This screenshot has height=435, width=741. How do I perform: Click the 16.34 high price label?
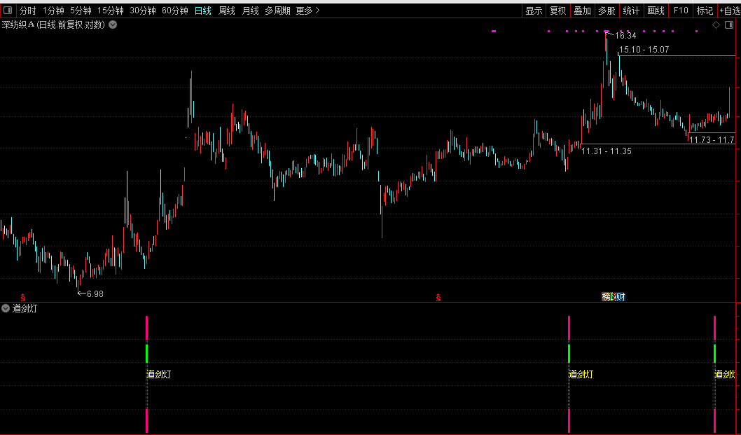click(625, 36)
